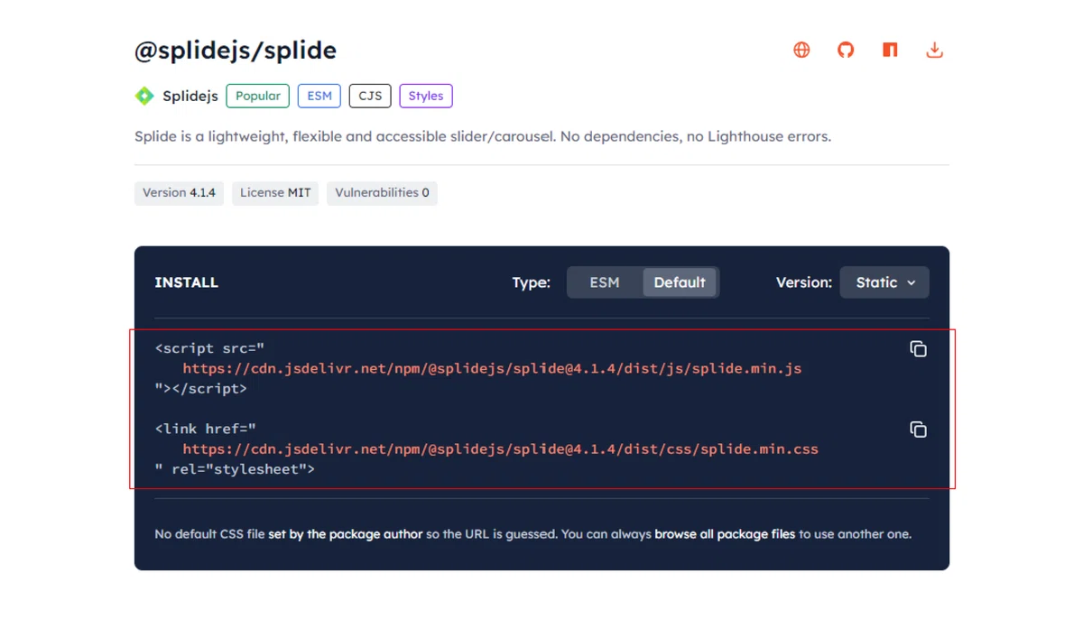Click the '<link href="' code line
The width and height of the screenshot is (1083, 619).
[206, 429]
